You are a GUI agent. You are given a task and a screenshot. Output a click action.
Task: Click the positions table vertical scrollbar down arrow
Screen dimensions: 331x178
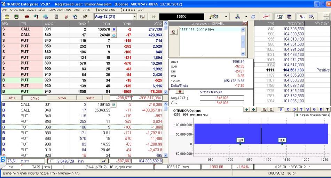166,92
